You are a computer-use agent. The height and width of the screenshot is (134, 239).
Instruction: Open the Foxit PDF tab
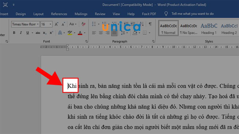pos(149,14)
